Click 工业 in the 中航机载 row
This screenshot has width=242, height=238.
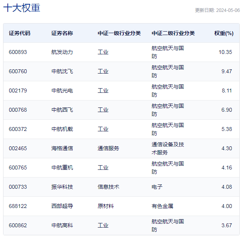[x=103, y=129]
